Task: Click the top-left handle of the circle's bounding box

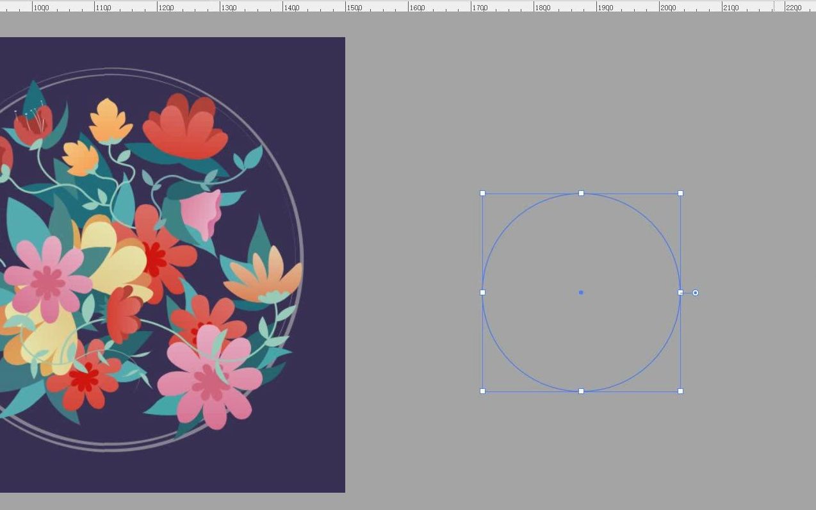Action: tap(482, 193)
